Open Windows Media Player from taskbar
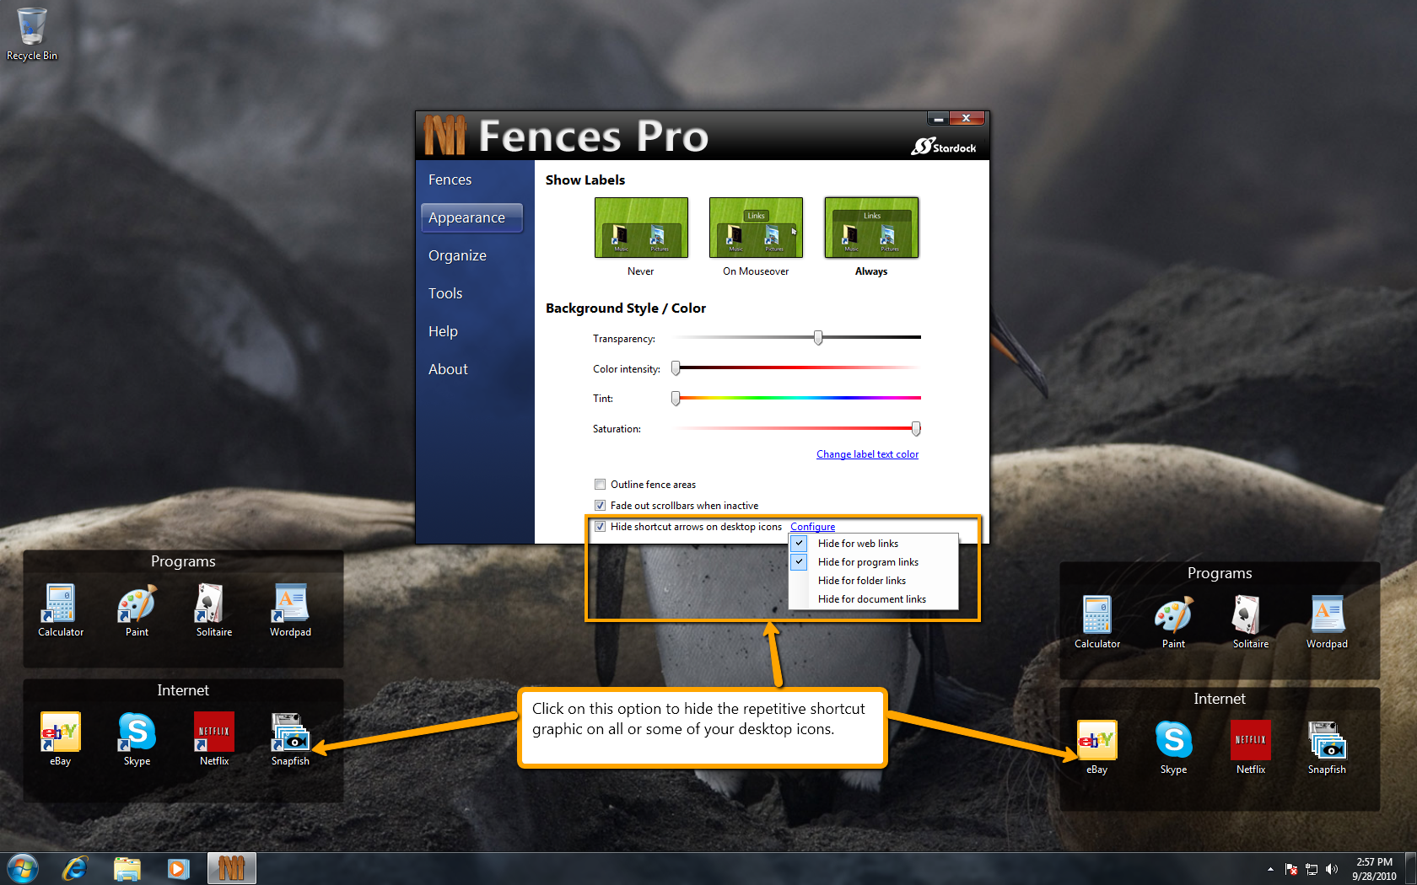 tap(178, 868)
